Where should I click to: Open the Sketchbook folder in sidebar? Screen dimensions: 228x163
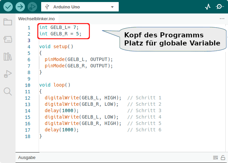coord(7,22)
